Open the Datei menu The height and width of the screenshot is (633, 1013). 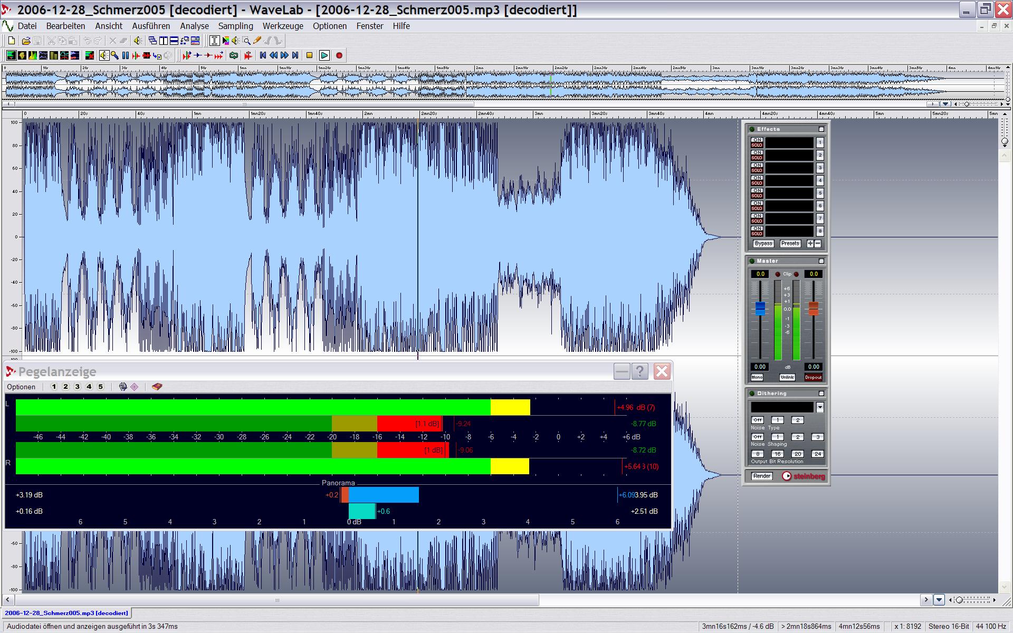click(27, 26)
